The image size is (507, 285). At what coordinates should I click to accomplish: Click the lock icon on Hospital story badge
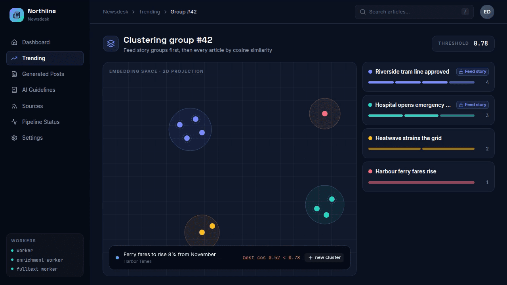tap(461, 105)
